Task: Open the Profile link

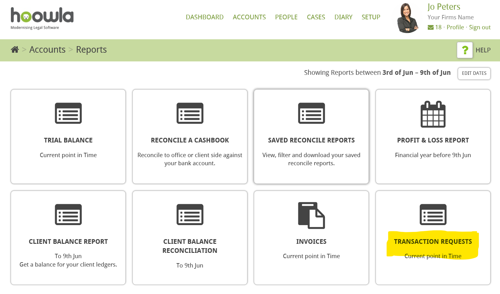Action: pyautogui.click(x=455, y=27)
